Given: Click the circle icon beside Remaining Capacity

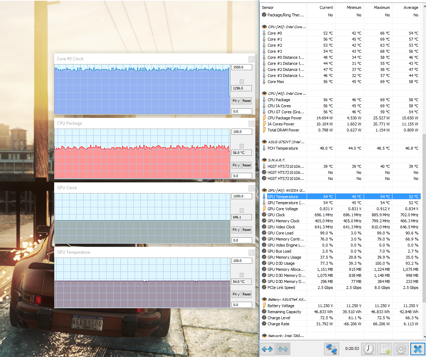Looking at the screenshot, I should 264,312.
